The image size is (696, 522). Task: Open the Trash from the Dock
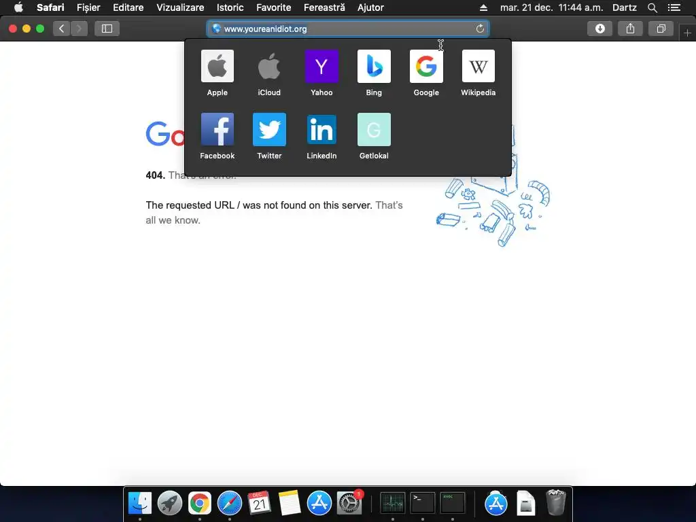point(556,502)
